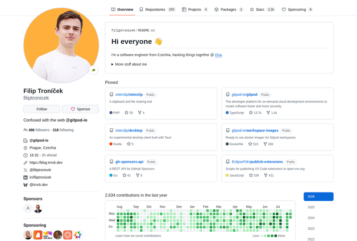The width and height of the screenshot is (357, 241).
Task: Open EclipseFdn/publish-extensions repository link
Action: click(x=257, y=162)
